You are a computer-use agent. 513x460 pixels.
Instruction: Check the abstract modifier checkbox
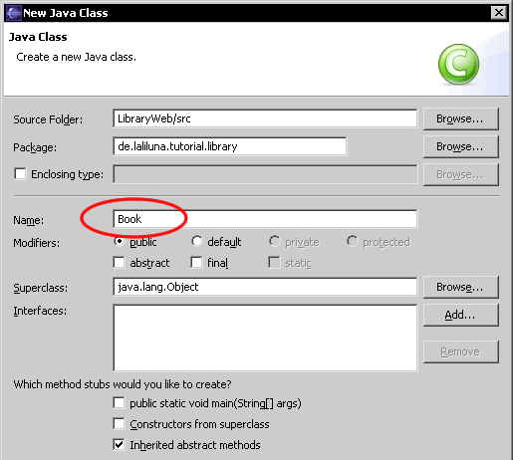(119, 263)
